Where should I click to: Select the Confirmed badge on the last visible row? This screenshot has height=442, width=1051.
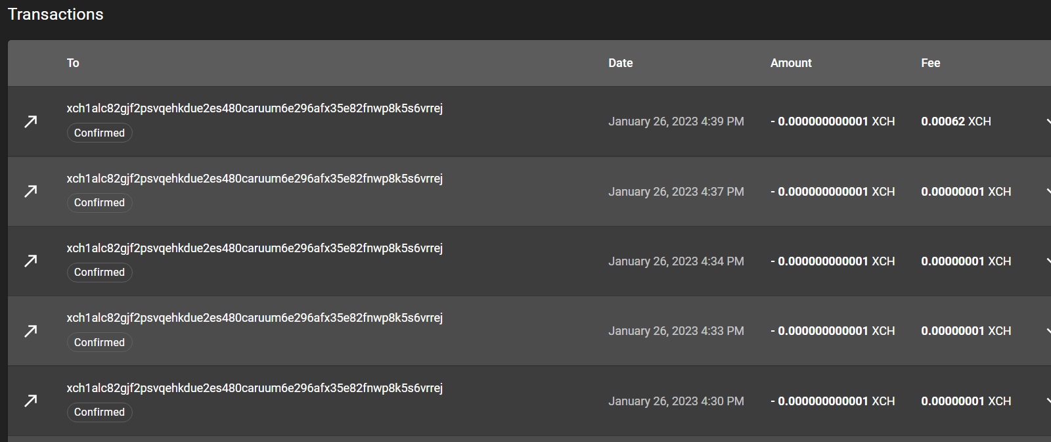coord(99,412)
